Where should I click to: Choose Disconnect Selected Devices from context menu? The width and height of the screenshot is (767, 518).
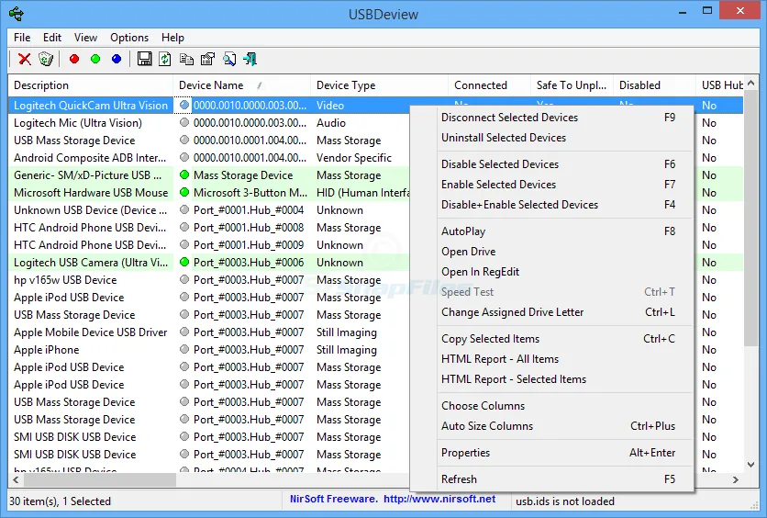click(x=509, y=118)
